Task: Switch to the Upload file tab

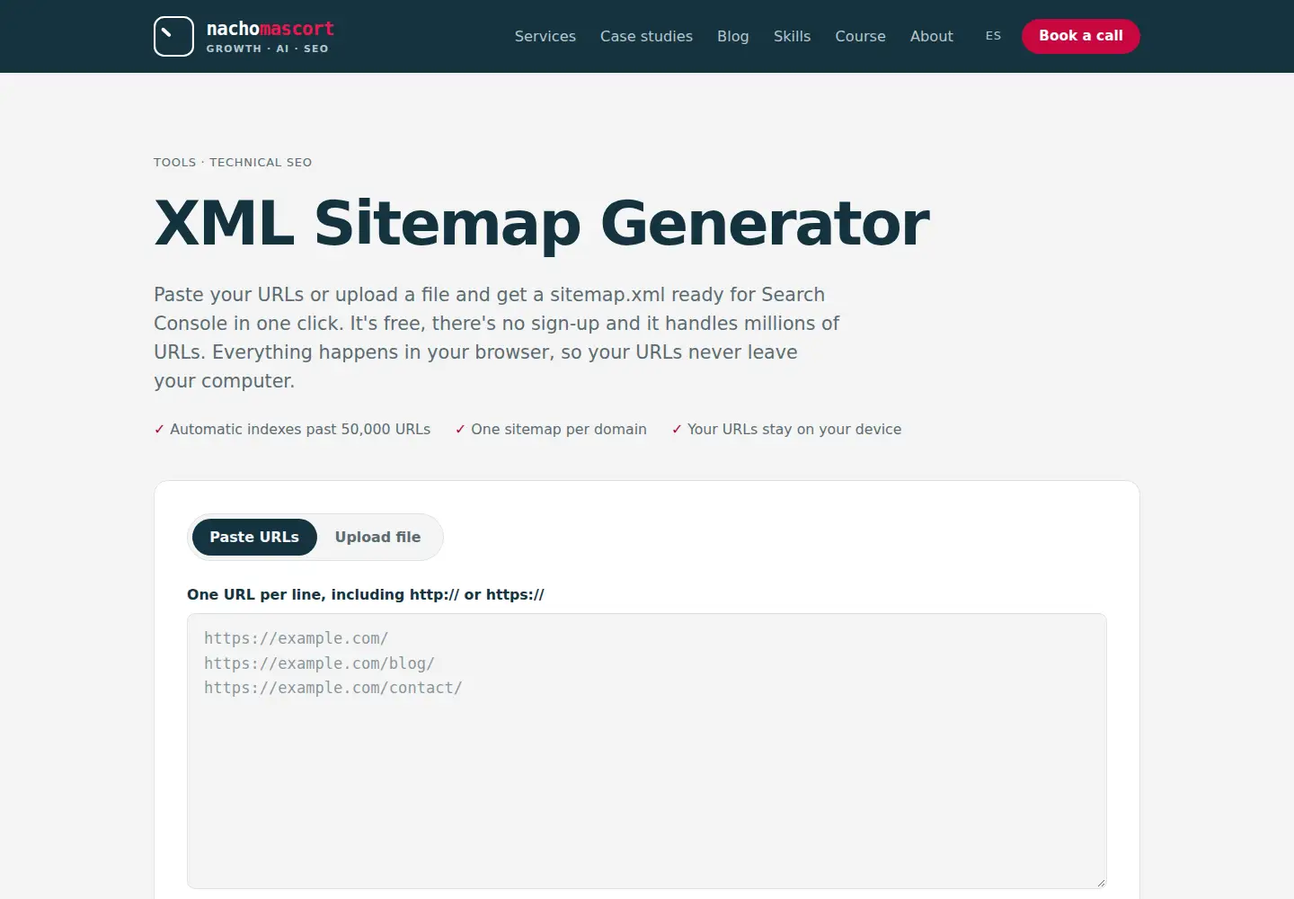Action: coord(377,537)
